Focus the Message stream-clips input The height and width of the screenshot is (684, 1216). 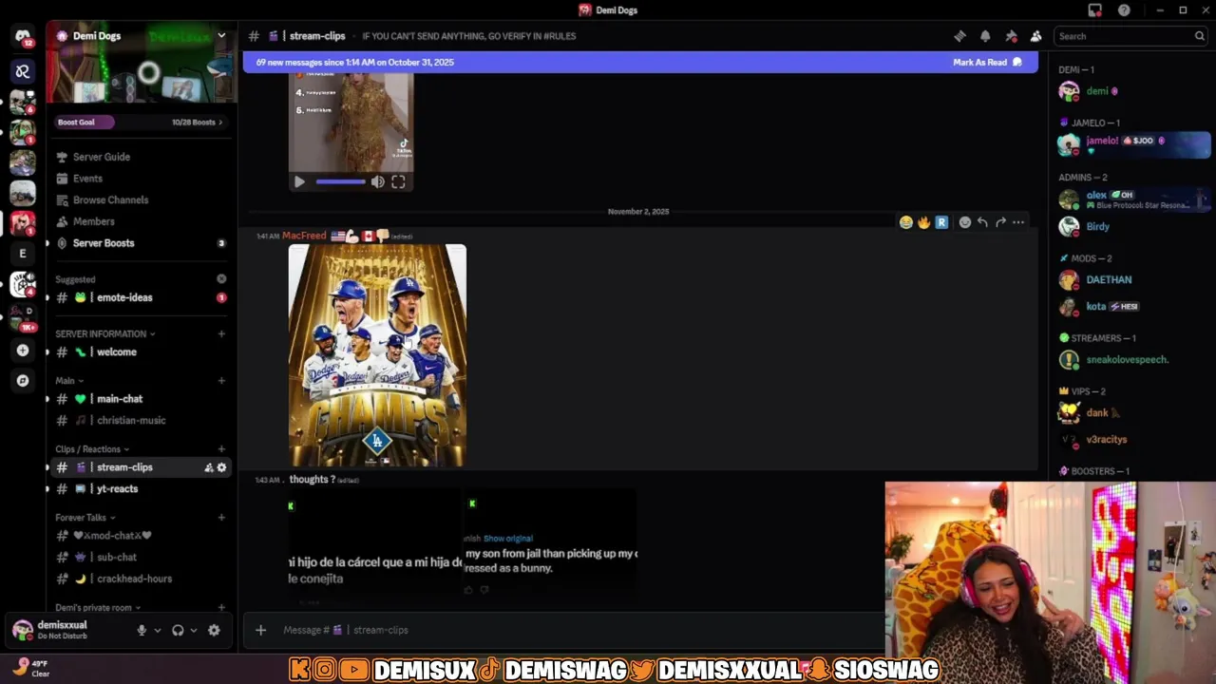point(579,630)
